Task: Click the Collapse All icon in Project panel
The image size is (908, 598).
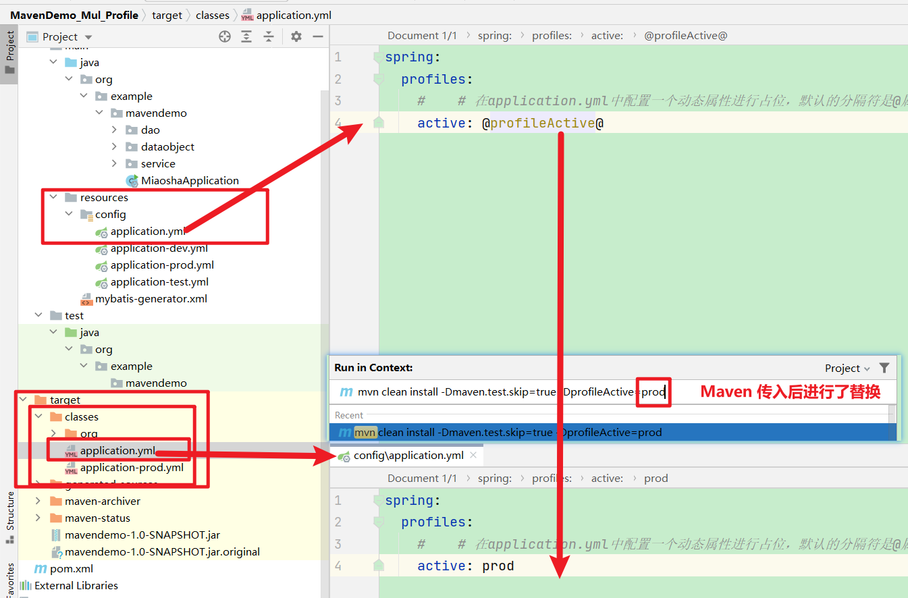Action: pyautogui.click(x=269, y=36)
